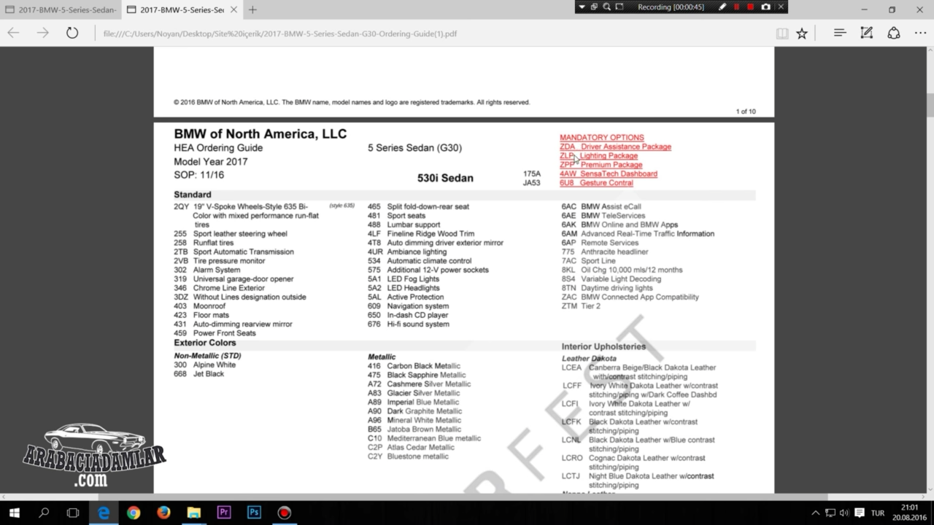This screenshot has width=934, height=525.
Task: Open ZDA Driver Assistance Package link
Action: (x=615, y=147)
